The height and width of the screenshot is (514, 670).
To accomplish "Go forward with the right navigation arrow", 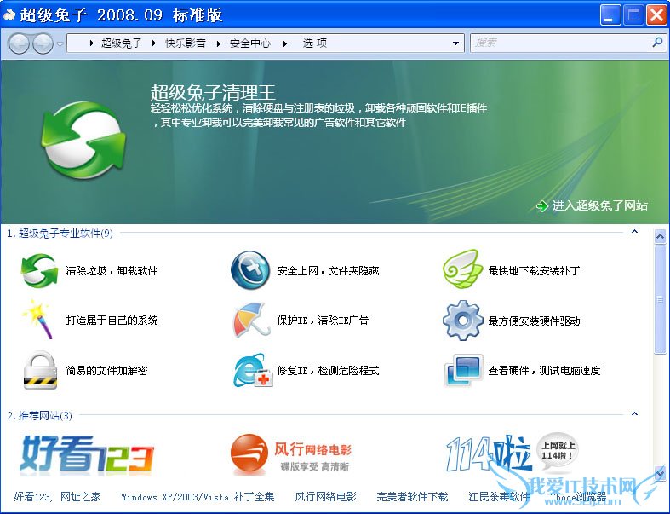I will (x=43, y=43).
